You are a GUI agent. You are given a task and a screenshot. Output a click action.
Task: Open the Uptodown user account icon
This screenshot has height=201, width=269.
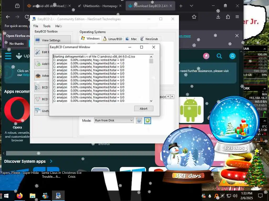coord(232,56)
